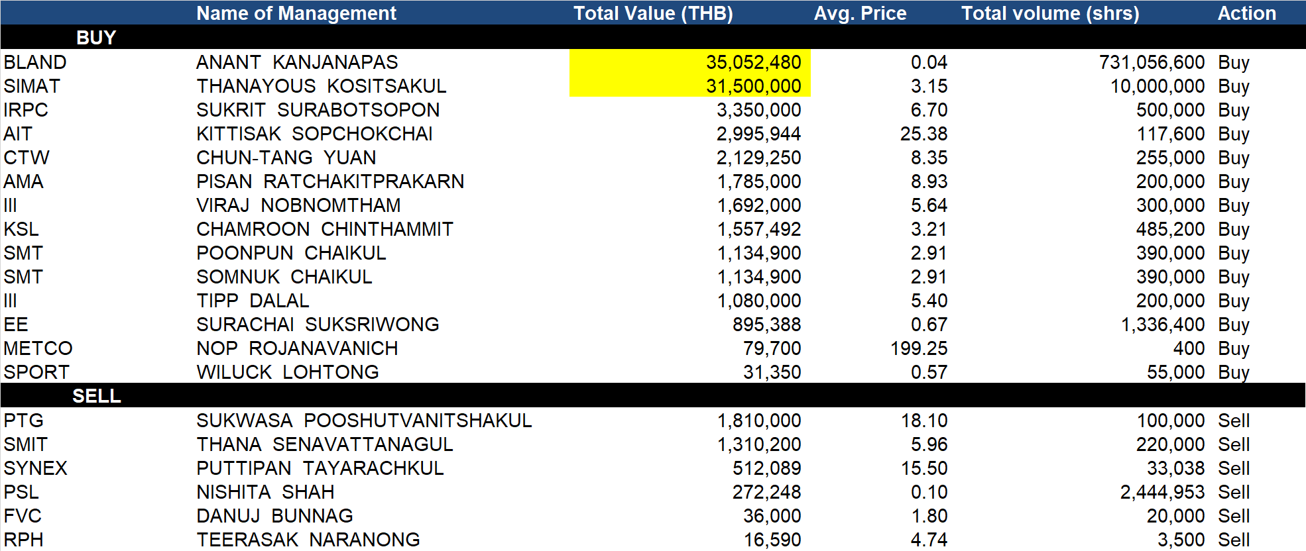Click the highlighted value 35,052,480

click(753, 62)
